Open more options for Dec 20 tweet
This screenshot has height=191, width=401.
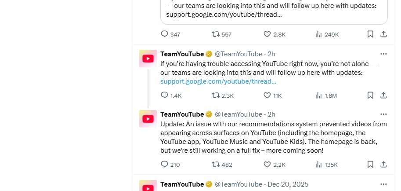tap(383, 184)
